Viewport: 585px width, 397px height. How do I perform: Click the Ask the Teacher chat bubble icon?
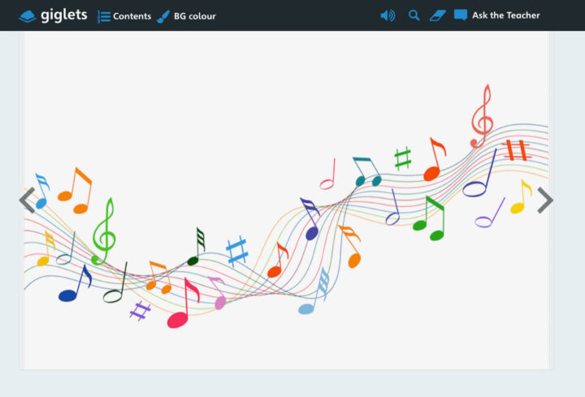coord(461,15)
